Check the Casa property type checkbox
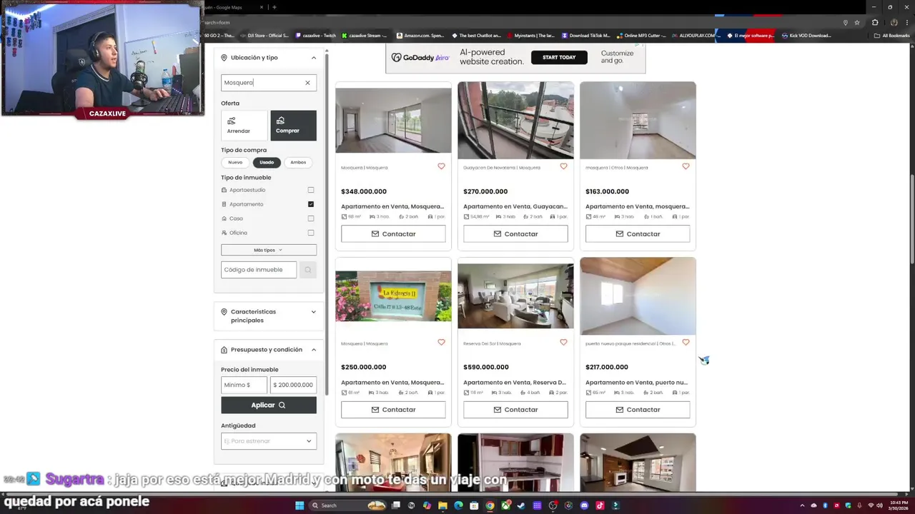The width and height of the screenshot is (915, 514). (311, 218)
